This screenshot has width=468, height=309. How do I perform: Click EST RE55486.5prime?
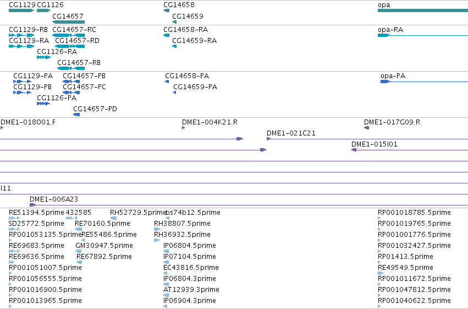coord(83,240)
